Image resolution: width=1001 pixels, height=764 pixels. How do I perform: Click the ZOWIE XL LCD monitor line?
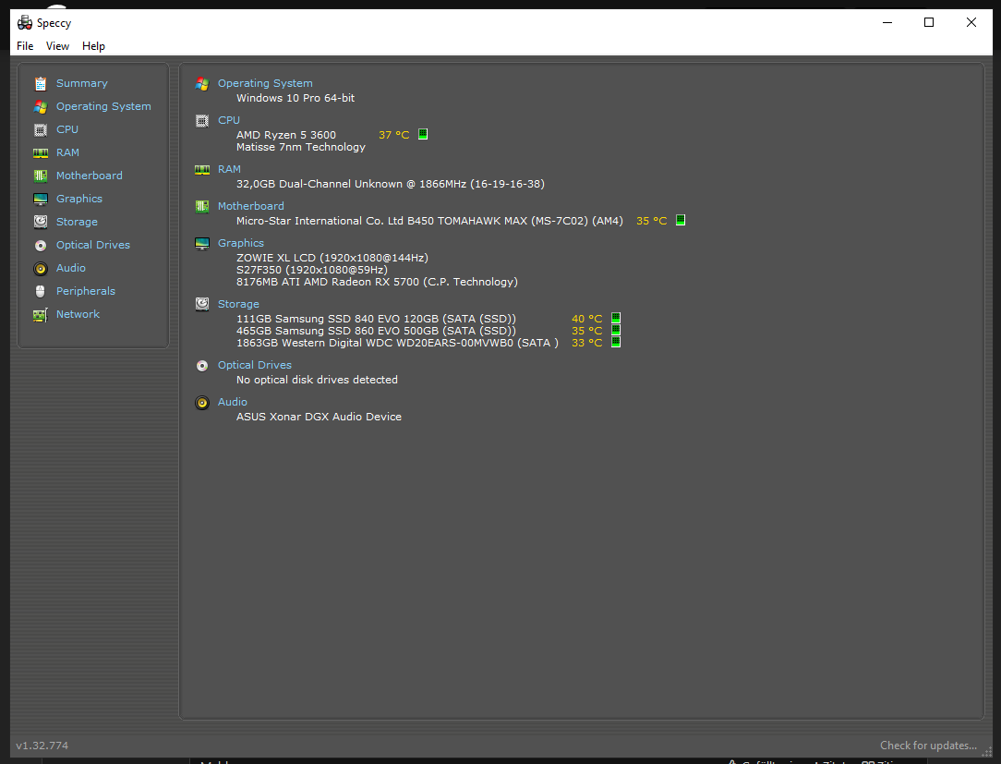(332, 258)
